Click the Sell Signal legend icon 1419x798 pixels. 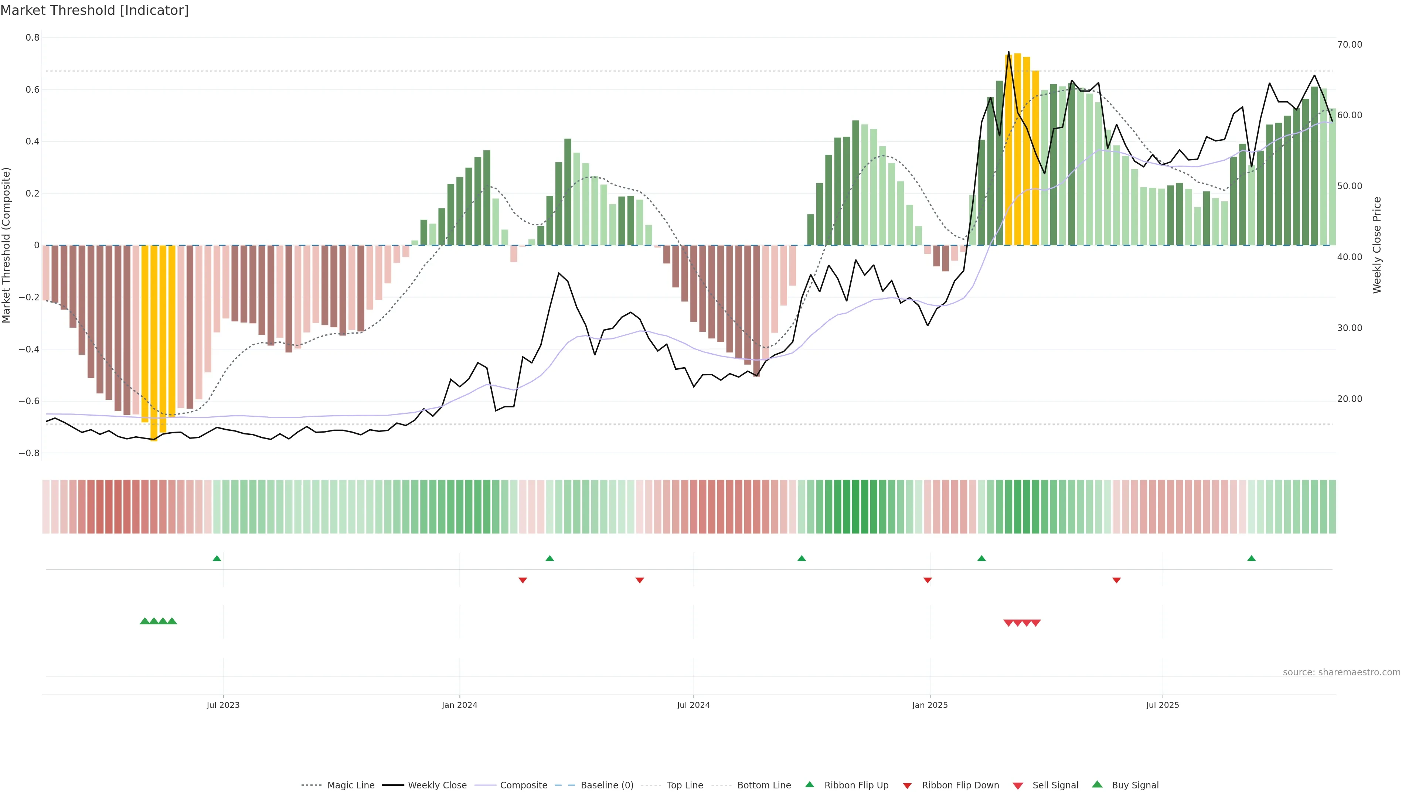pos(1018,786)
